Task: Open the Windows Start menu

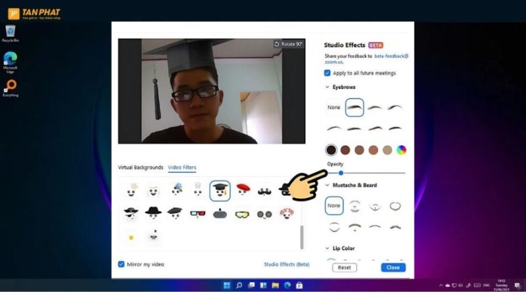Action: (227, 285)
